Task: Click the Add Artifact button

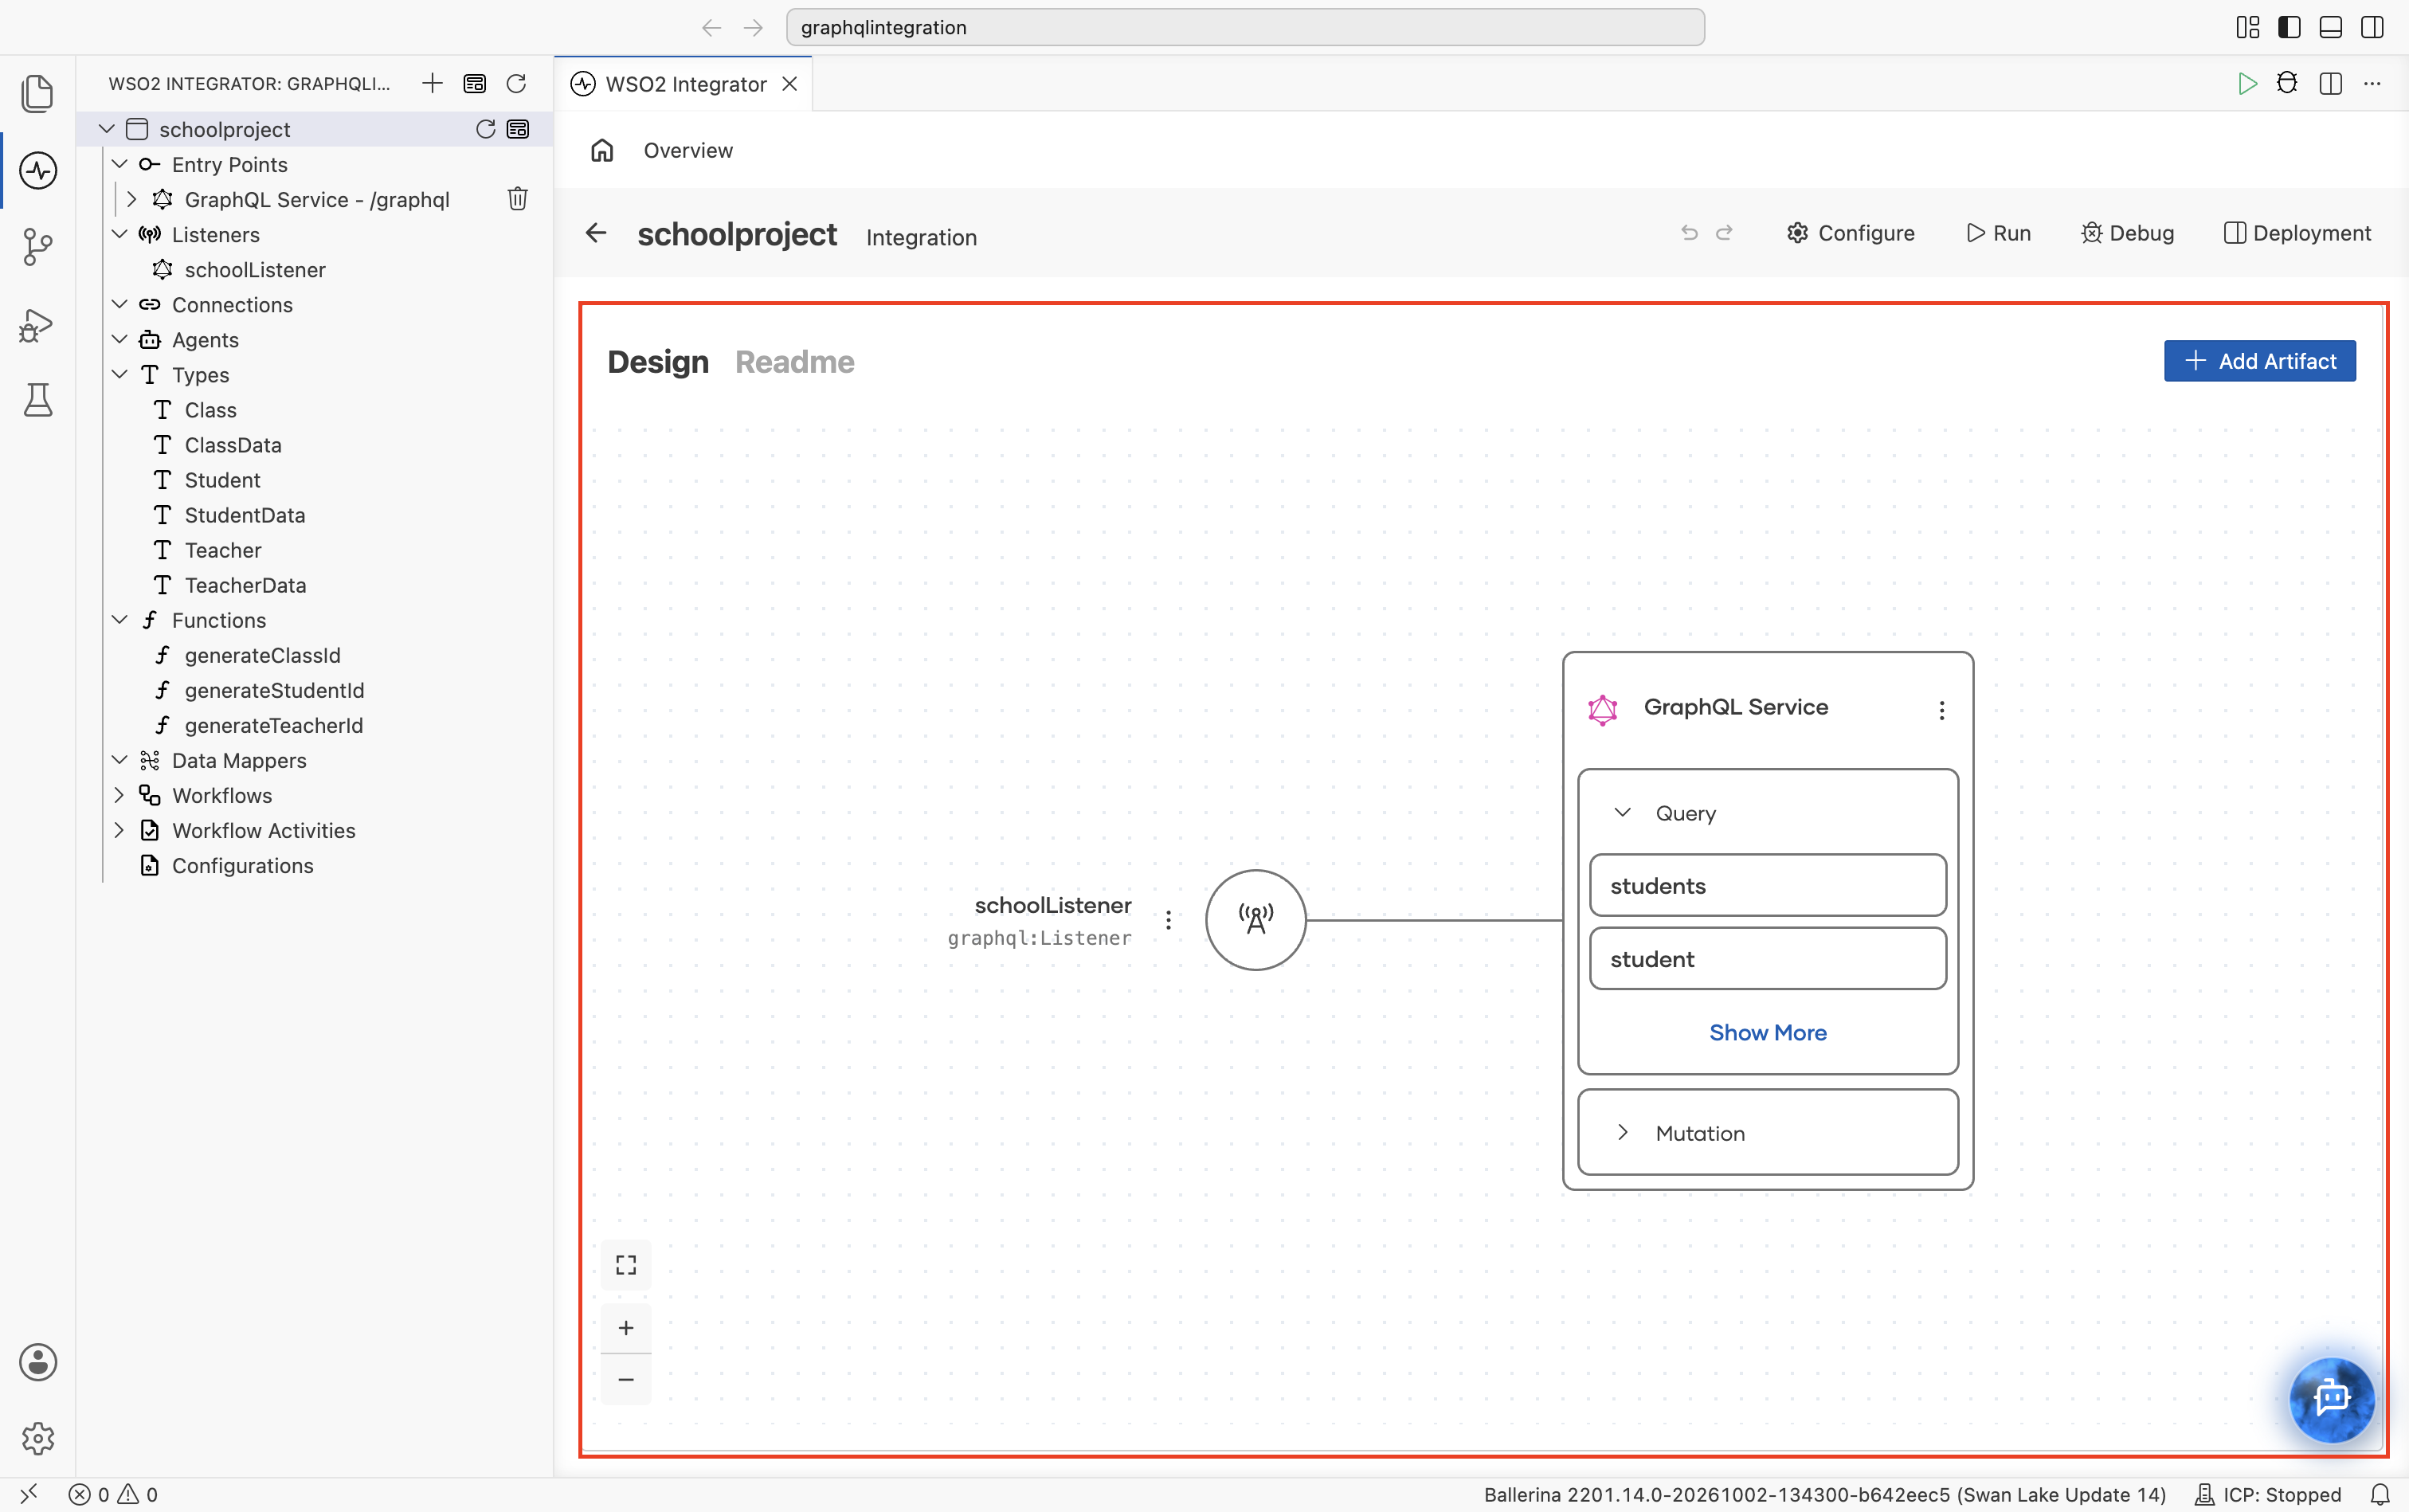Action: [2259, 361]
